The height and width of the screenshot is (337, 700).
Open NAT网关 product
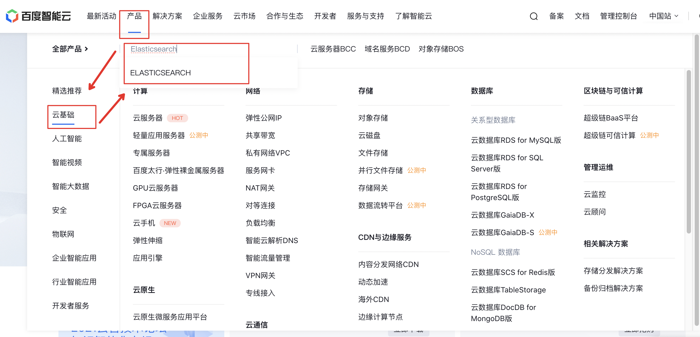click(260, 188)
